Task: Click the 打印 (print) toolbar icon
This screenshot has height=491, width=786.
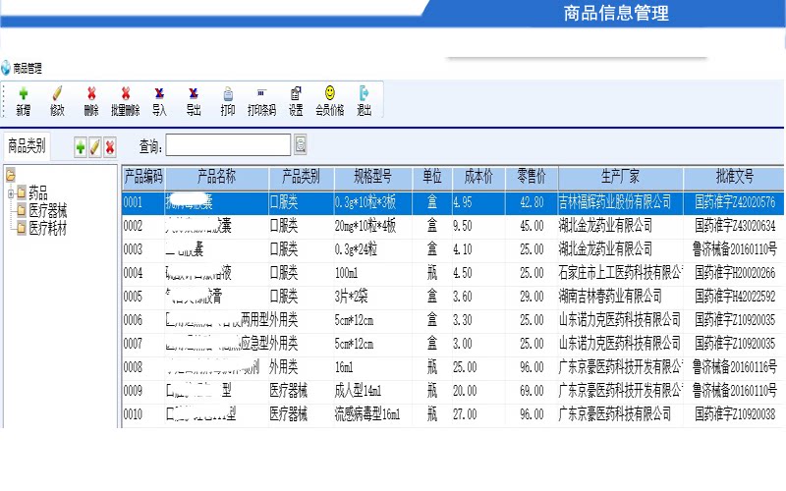Action: (x=228, y=93)
